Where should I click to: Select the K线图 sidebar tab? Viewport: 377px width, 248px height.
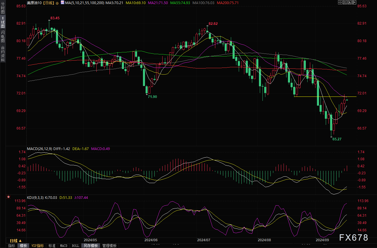tap(3, 23)
